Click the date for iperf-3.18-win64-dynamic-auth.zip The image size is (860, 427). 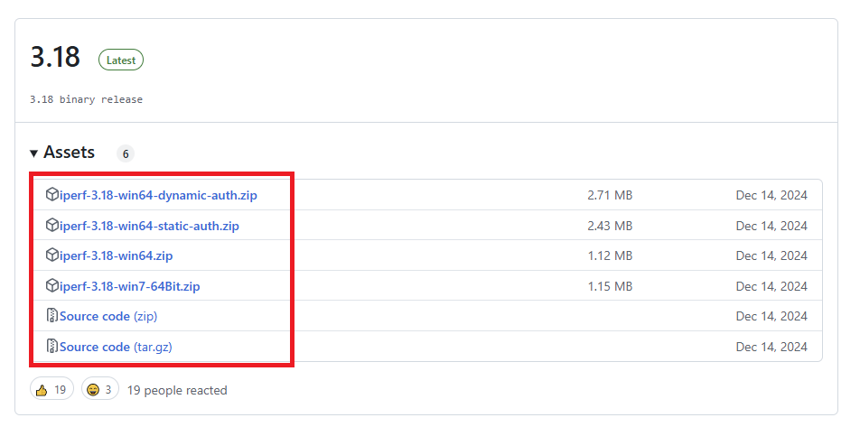pyautogui.click(x=771, y=195)
